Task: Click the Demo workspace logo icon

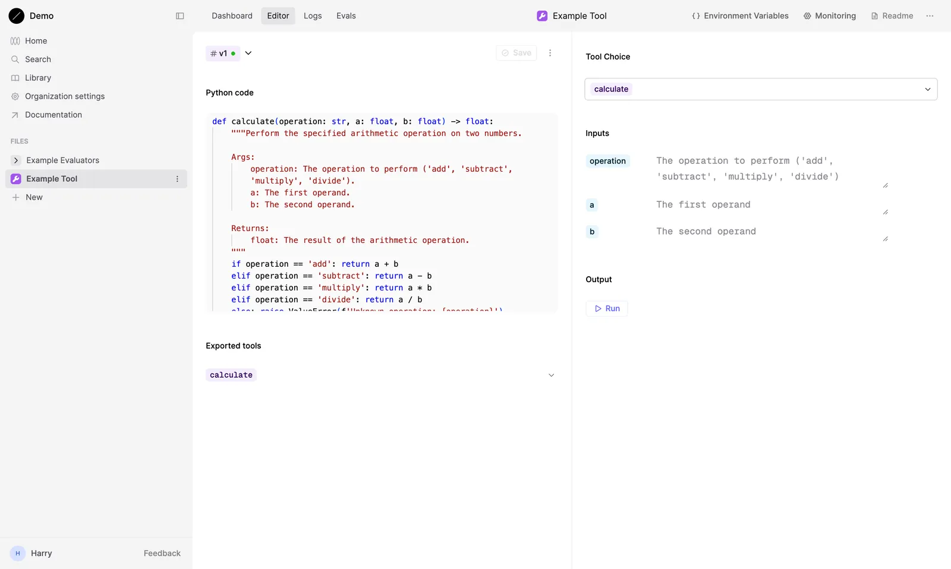Action: tap(17, 16)
